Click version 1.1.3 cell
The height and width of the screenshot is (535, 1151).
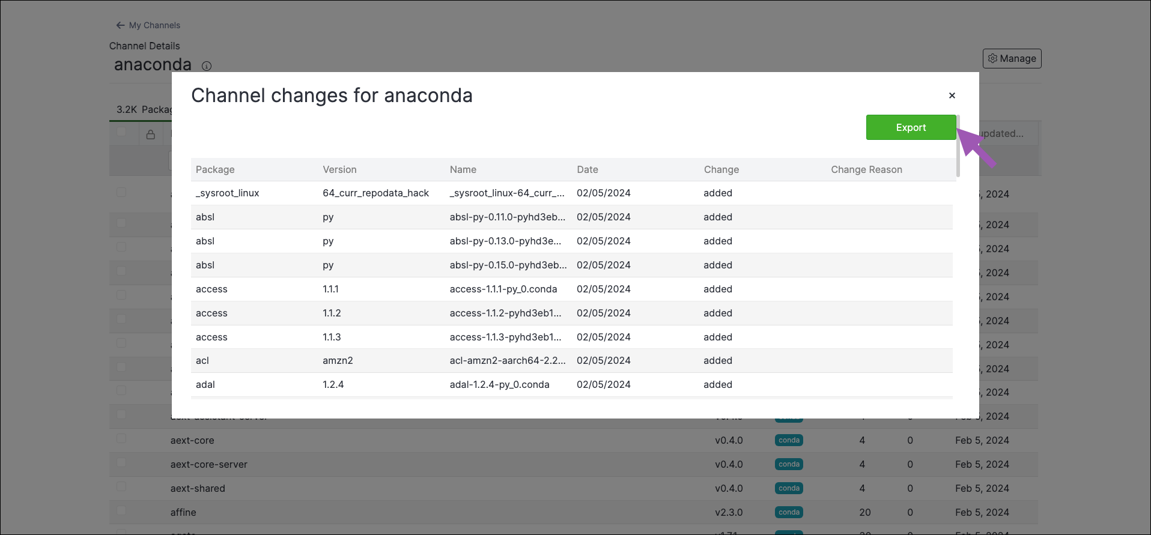pyautogui.click(x=332, y=337)
